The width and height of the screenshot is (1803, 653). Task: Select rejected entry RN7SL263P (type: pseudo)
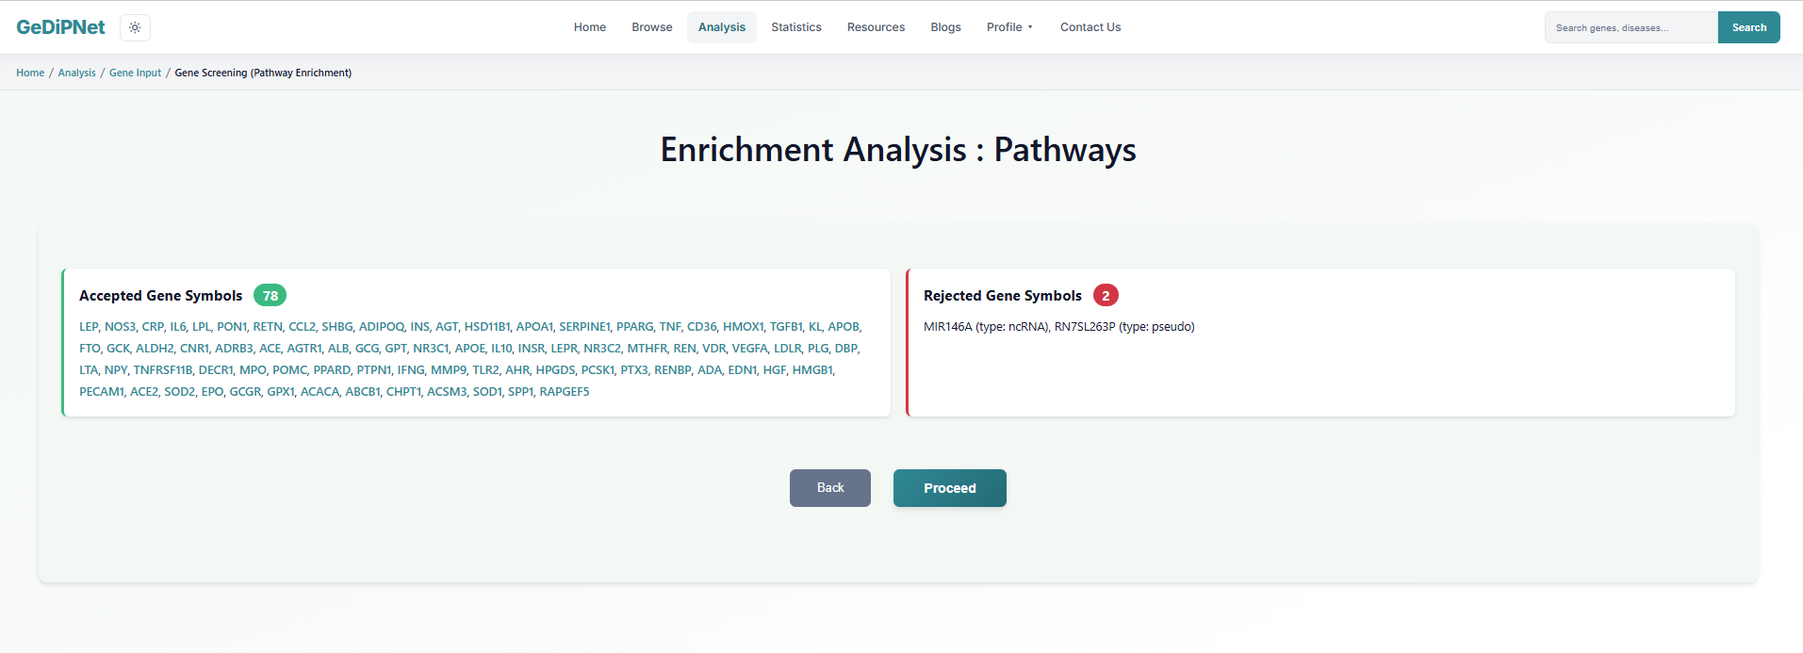tap(1124, 327)
